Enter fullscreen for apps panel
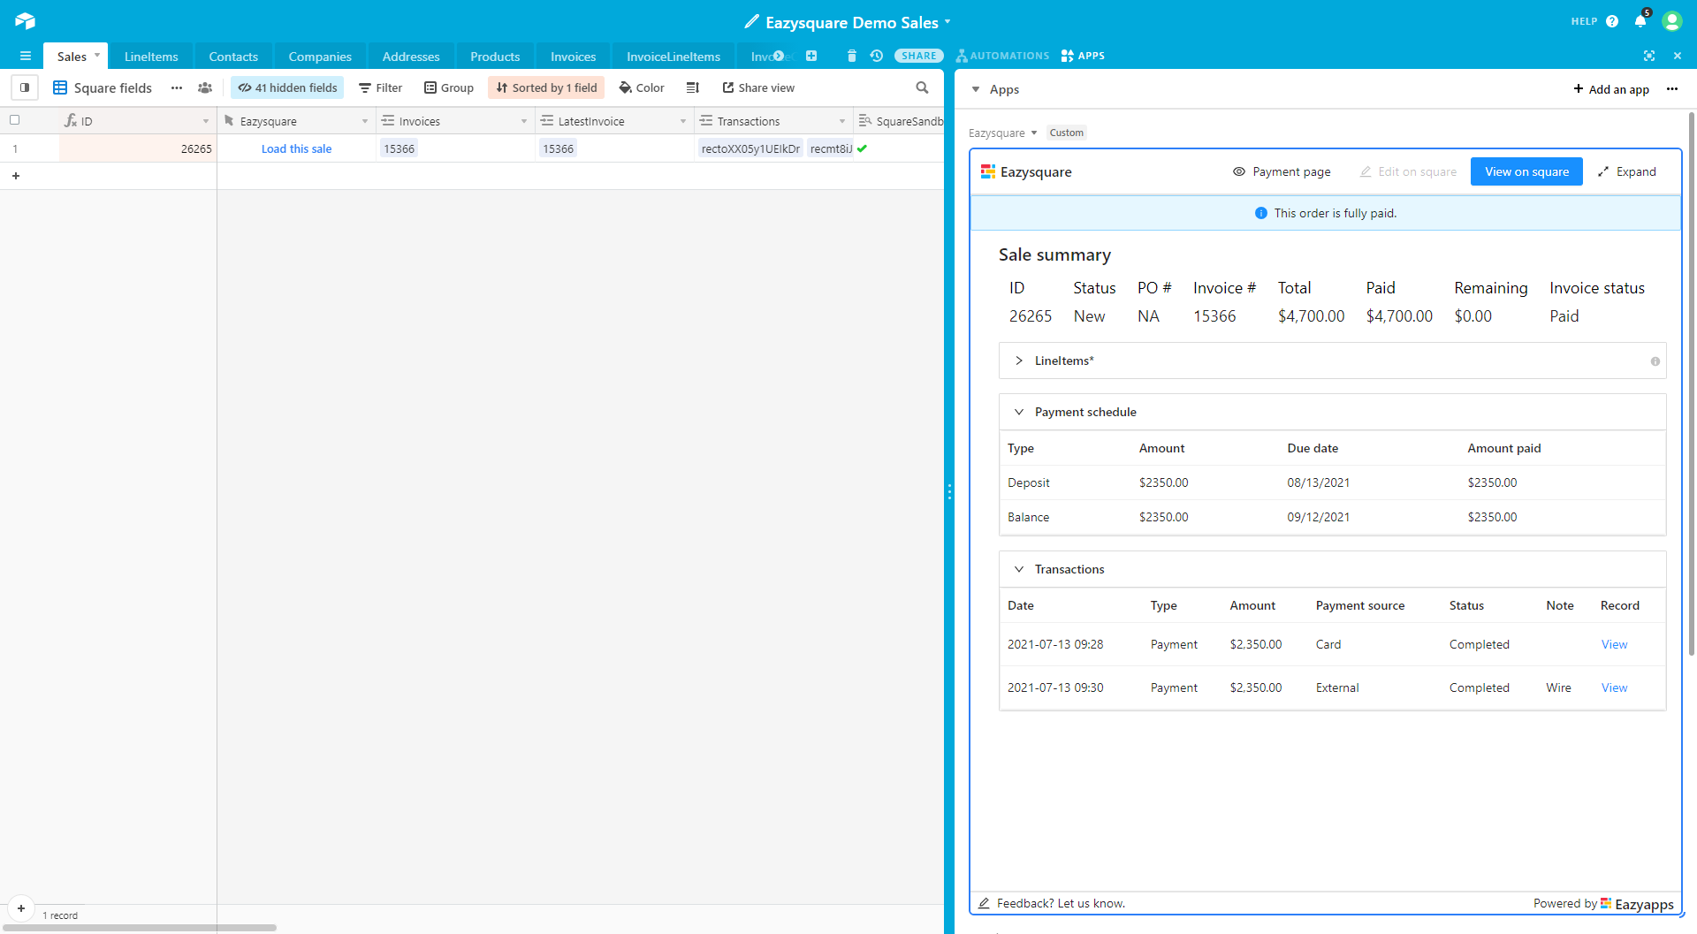Screen dimensions: 1697x934 [x=1649, y=56]
